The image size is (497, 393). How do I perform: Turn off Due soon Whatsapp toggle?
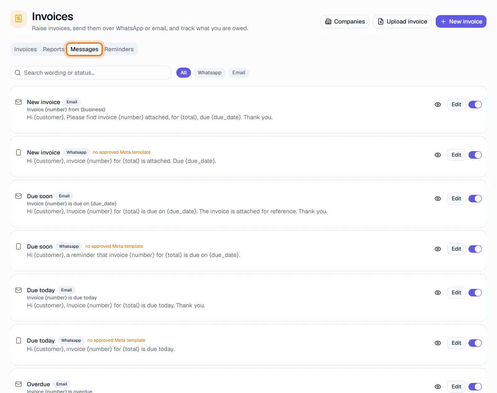click(x=475, y=249)
